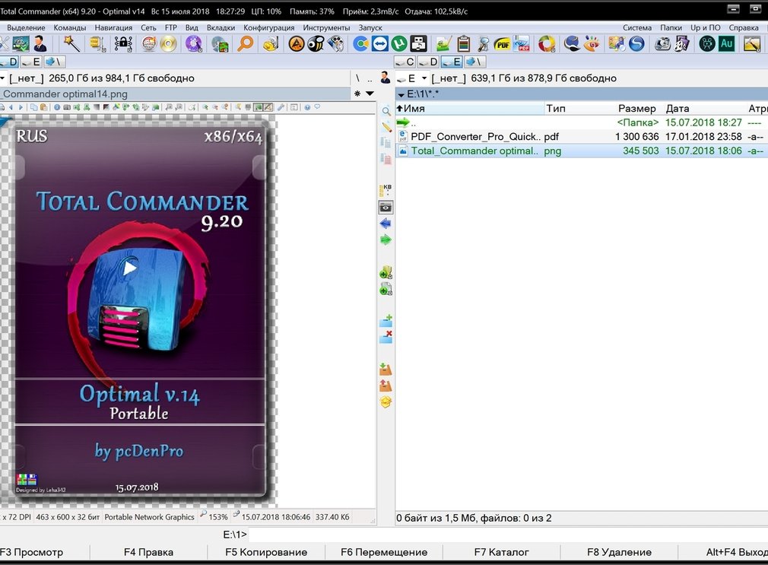The image size is (768, 565).
Task: Click the parent folder '..' row
Action: [582, 122]
